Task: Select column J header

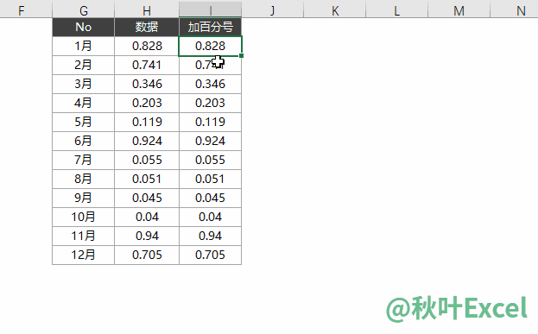Action: pos(272,10)
